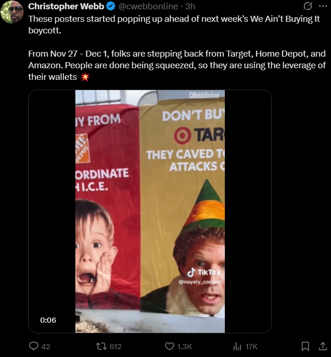Share post via upload arrow icon

pos(323,346)
